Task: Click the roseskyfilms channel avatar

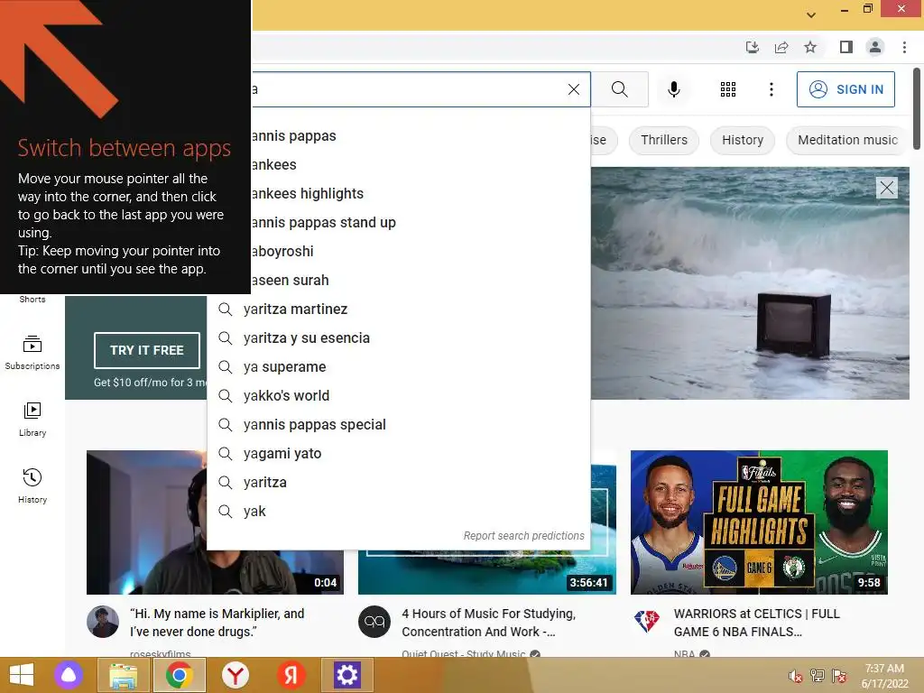Action: pos(103,622)
